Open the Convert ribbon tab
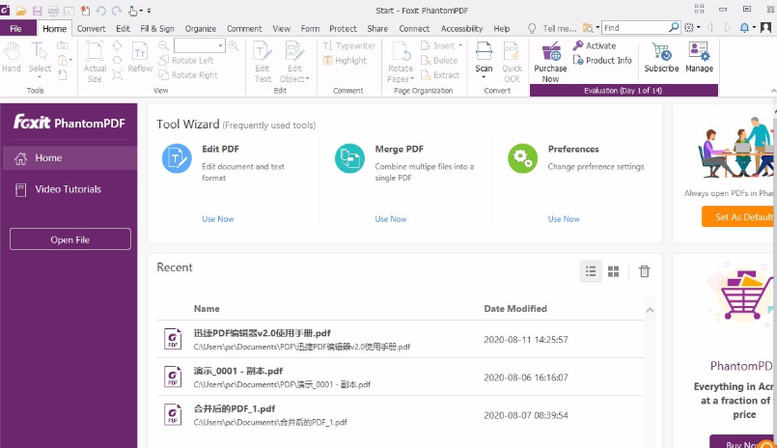 pyautogui.click(x=92, y=29)
